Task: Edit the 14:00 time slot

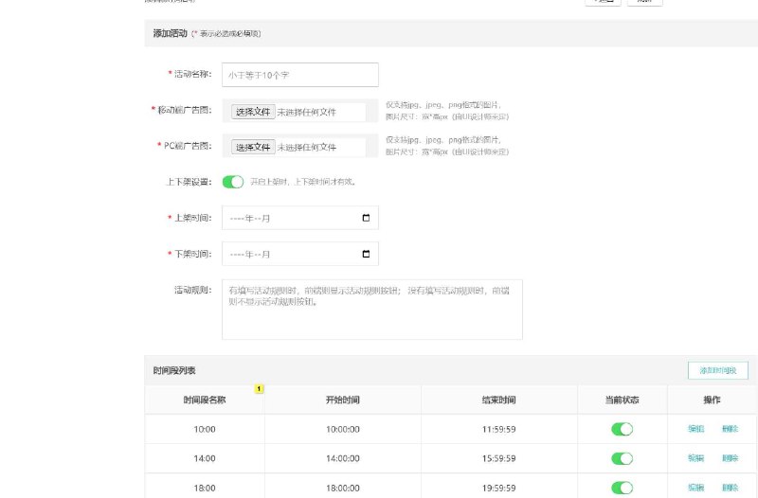Action: click(x=695, y=458)
